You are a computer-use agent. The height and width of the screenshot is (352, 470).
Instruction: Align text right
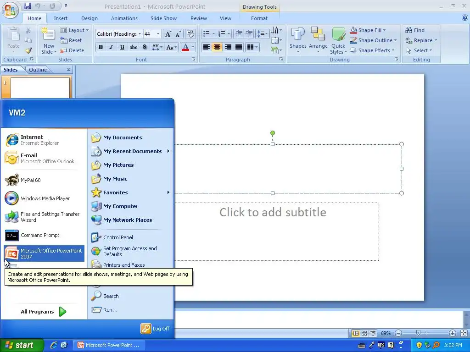click(228, 47)
